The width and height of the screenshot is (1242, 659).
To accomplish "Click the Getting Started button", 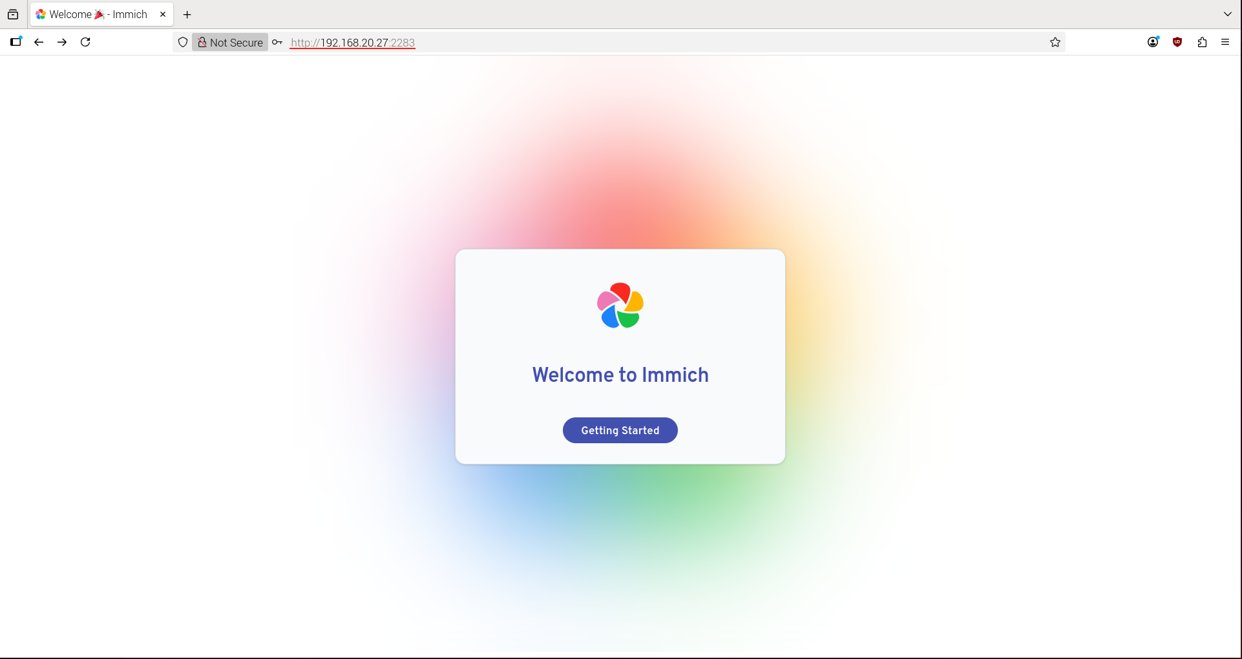I will pyautogui.click(x=620, y=430).
